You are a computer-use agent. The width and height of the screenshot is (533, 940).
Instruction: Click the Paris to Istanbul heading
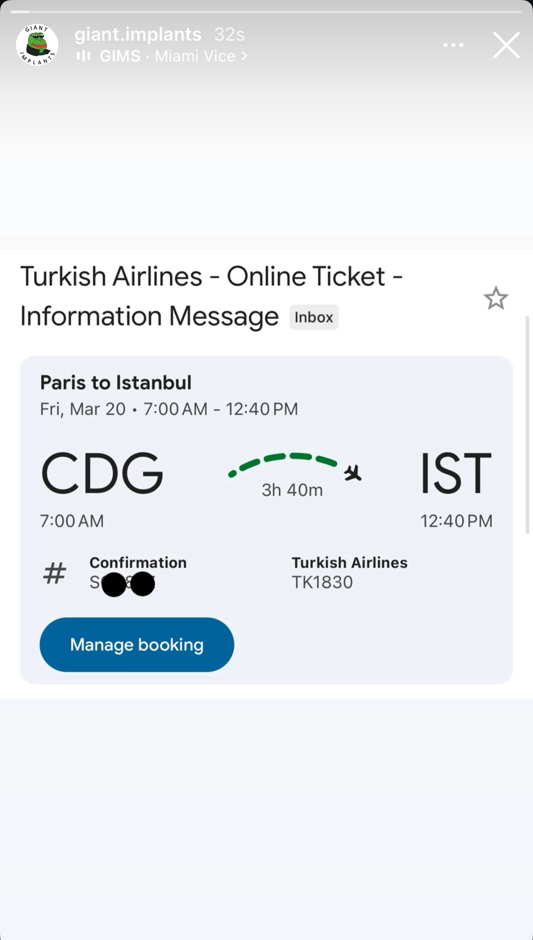click(116, 383)
